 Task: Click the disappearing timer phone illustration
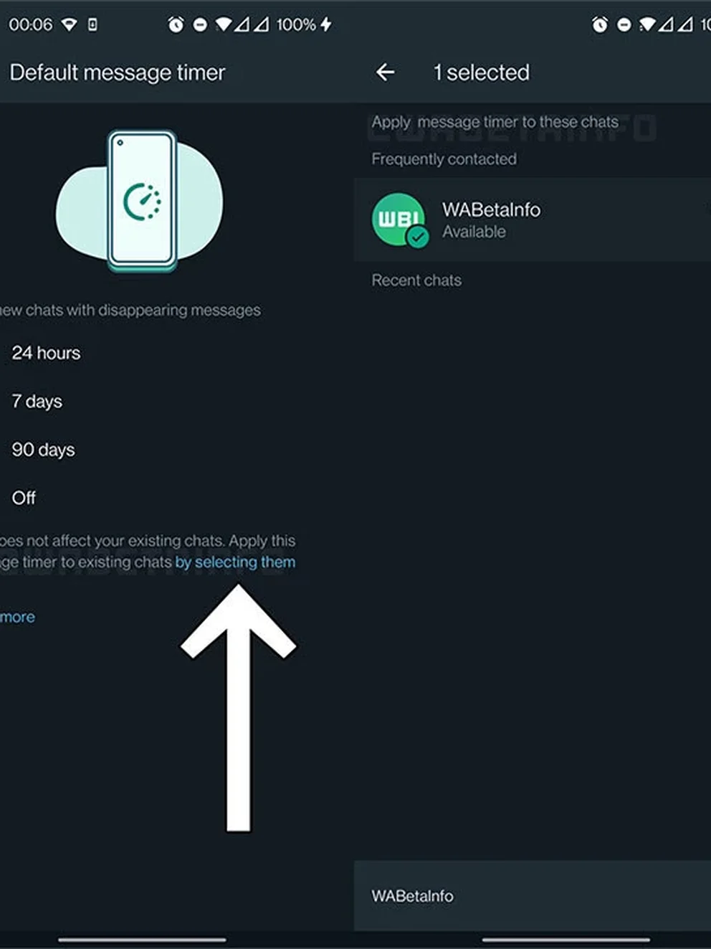point(141,200)
